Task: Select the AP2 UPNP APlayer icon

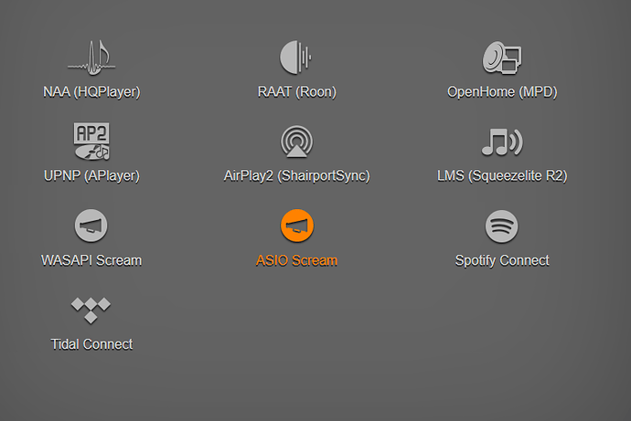Action: pos(91,142)
